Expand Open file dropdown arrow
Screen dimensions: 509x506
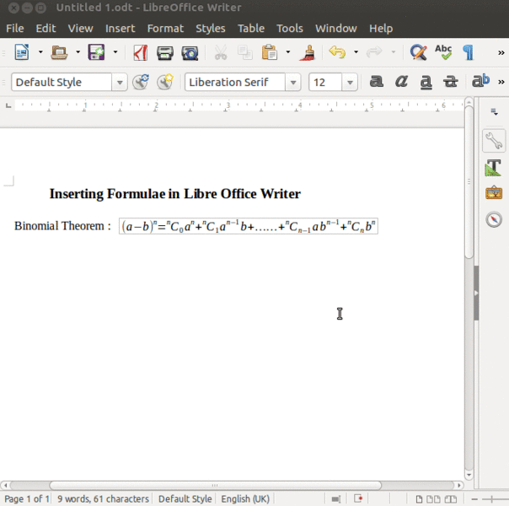tap(78, 52)
